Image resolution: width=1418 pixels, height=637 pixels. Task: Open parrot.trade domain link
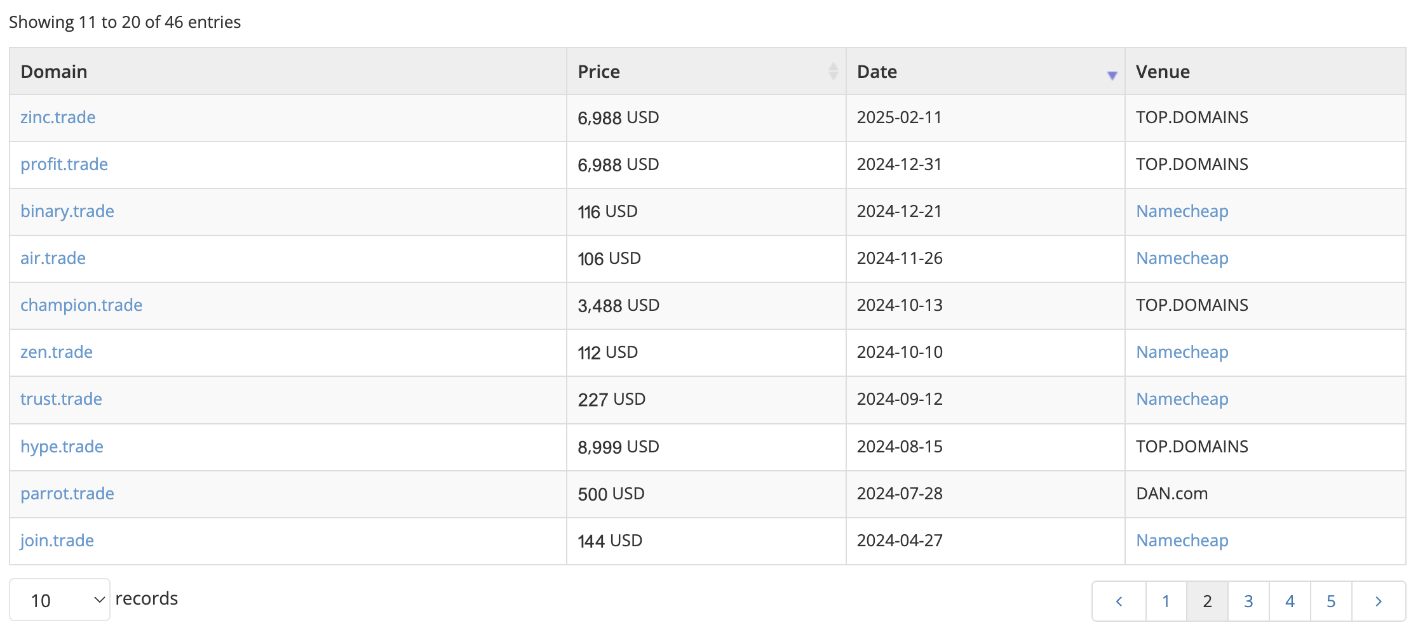coord(67,494)
